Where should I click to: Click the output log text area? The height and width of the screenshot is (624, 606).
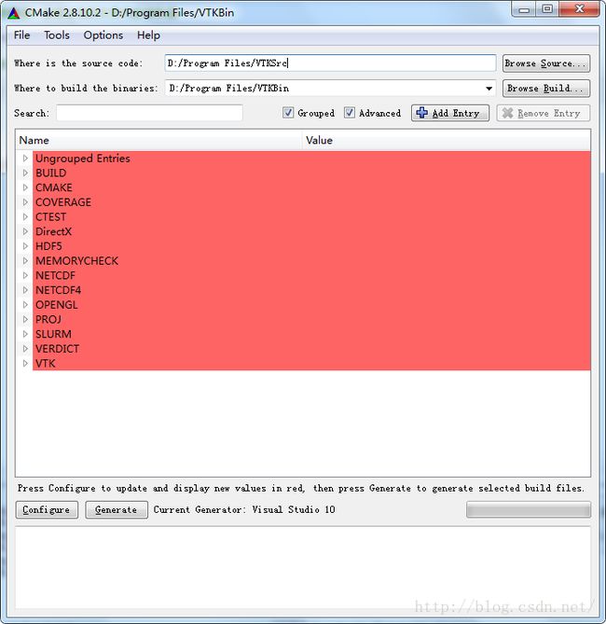click(x=303, y=567)
